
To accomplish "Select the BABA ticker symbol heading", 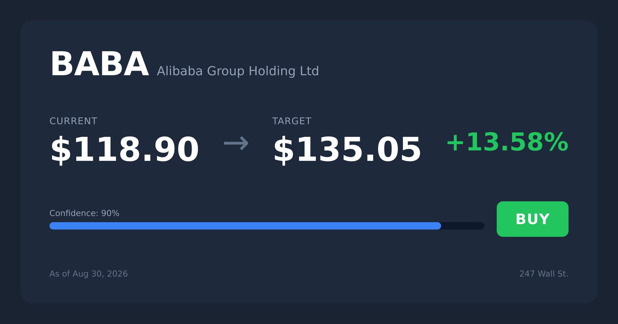I will (x=100, y=64).
